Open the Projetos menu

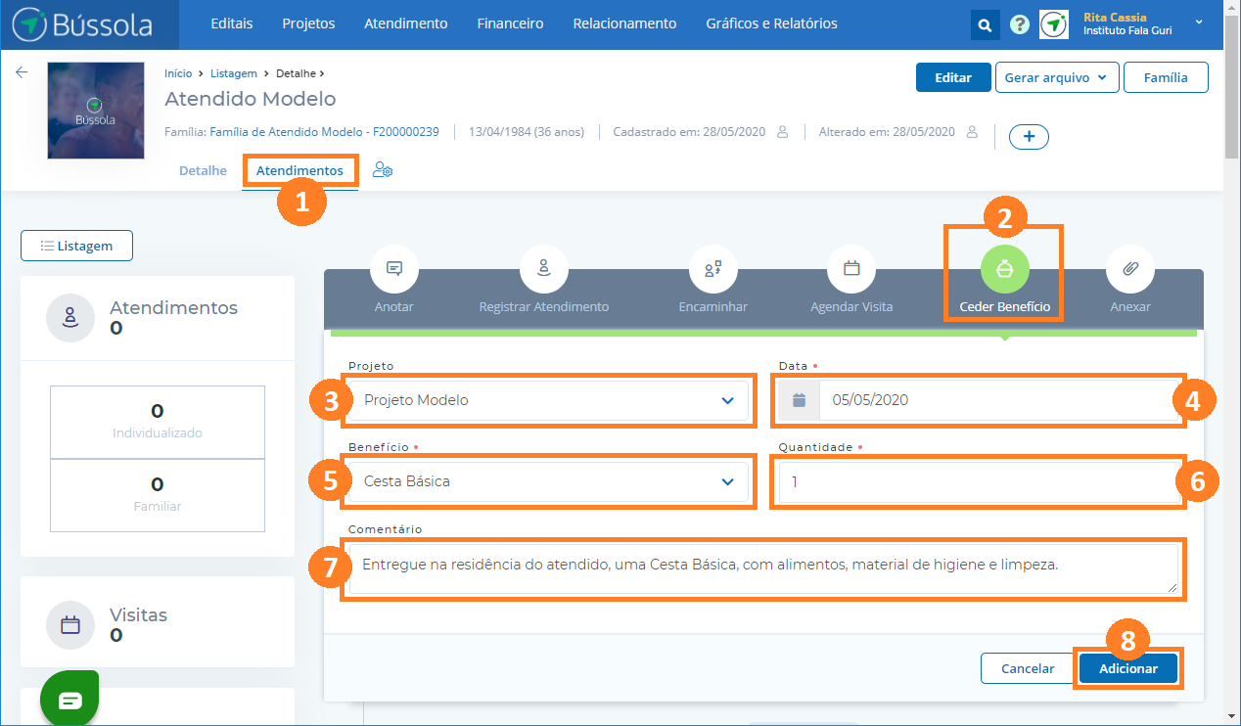(x=308, y=23)
